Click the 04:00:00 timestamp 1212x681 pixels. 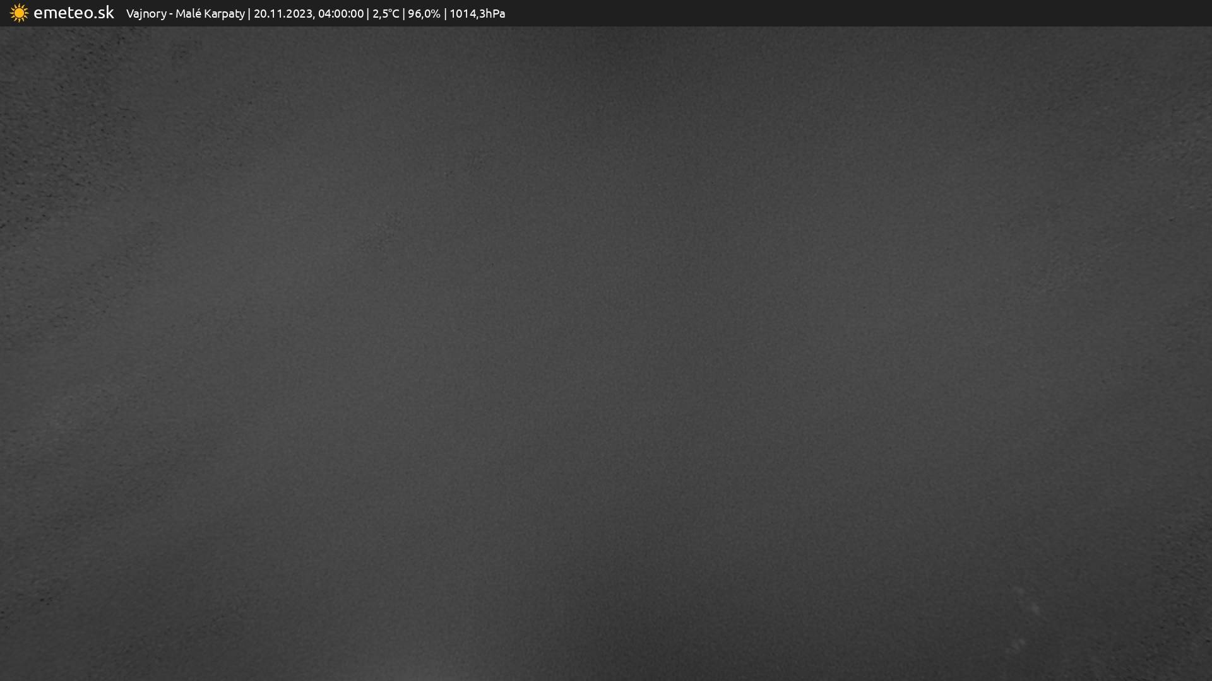341,14
